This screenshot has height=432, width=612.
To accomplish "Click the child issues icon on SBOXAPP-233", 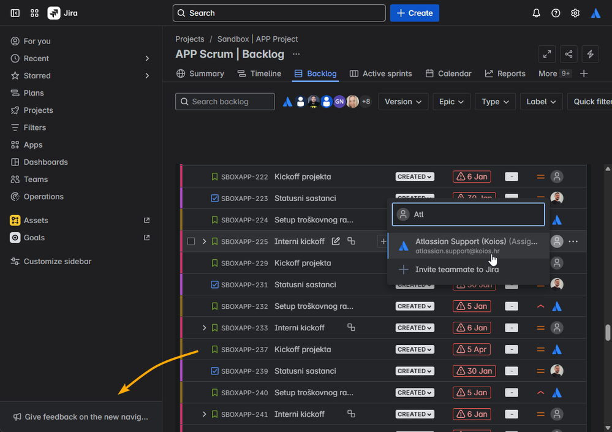I will [x=351, y=327].
